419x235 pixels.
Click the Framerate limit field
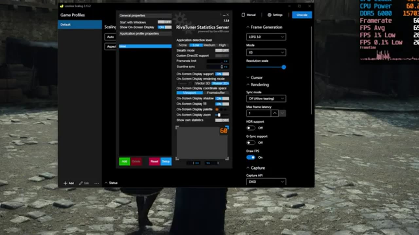[218, 61]
